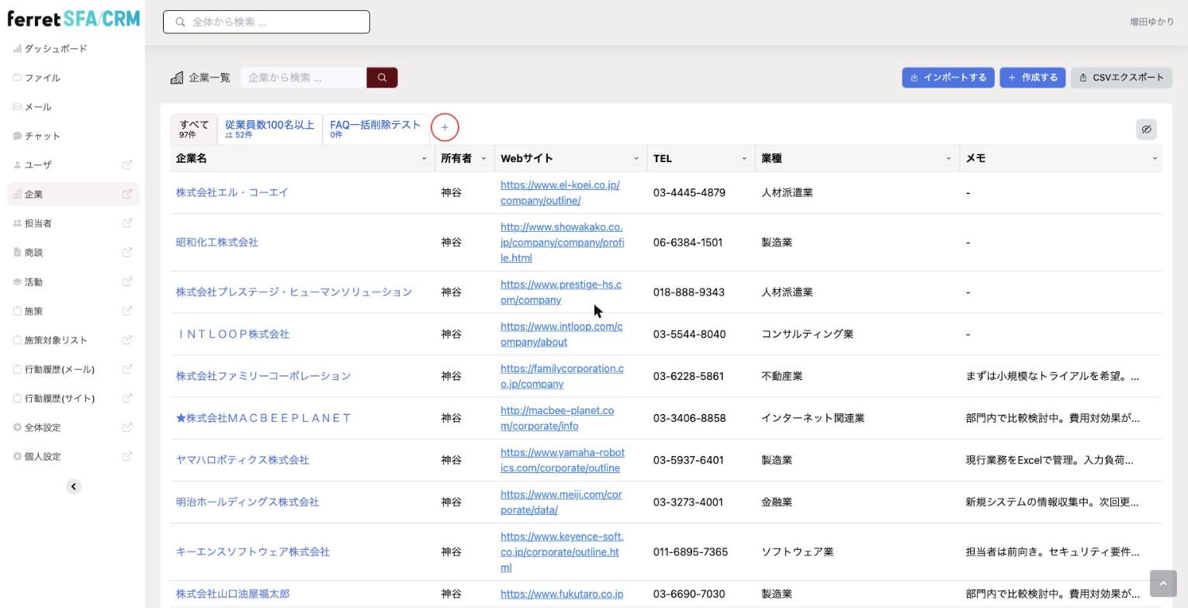Open ＩＮＴＬＯＯＰ株式会社 company link

233,334
